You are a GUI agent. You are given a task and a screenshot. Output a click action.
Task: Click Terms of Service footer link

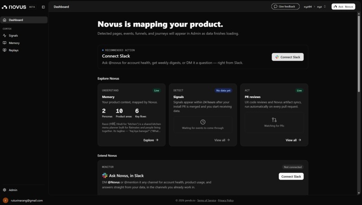point(207,201)
